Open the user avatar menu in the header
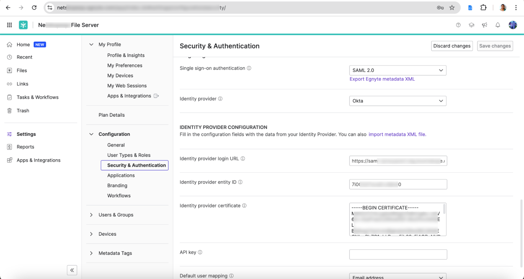The width and height of the screenshot is (524, 279). (513, 25)
